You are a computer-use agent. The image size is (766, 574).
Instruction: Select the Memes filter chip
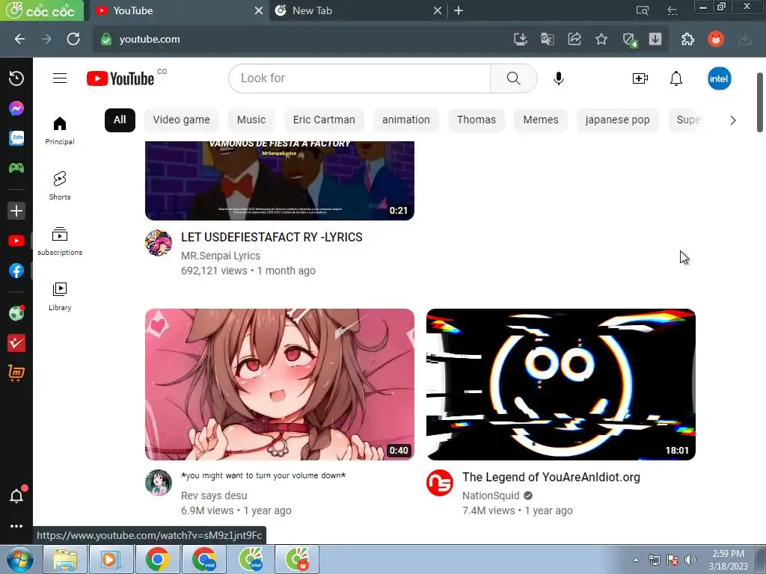coord(541,120)
